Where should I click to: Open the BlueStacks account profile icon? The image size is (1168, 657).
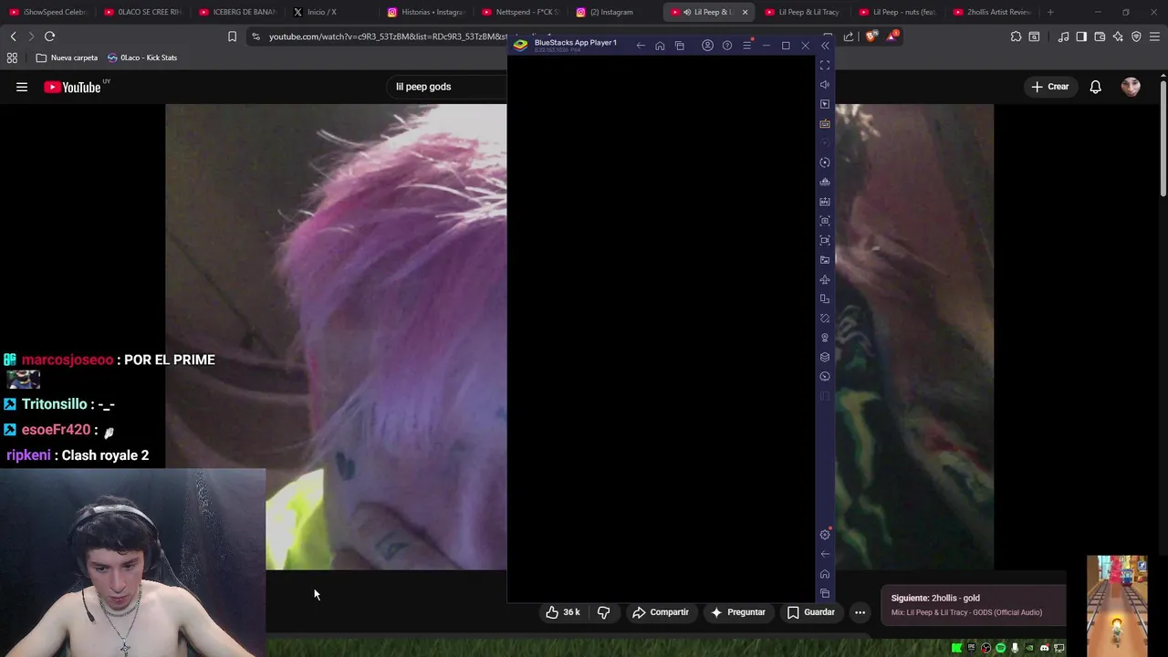707,46
